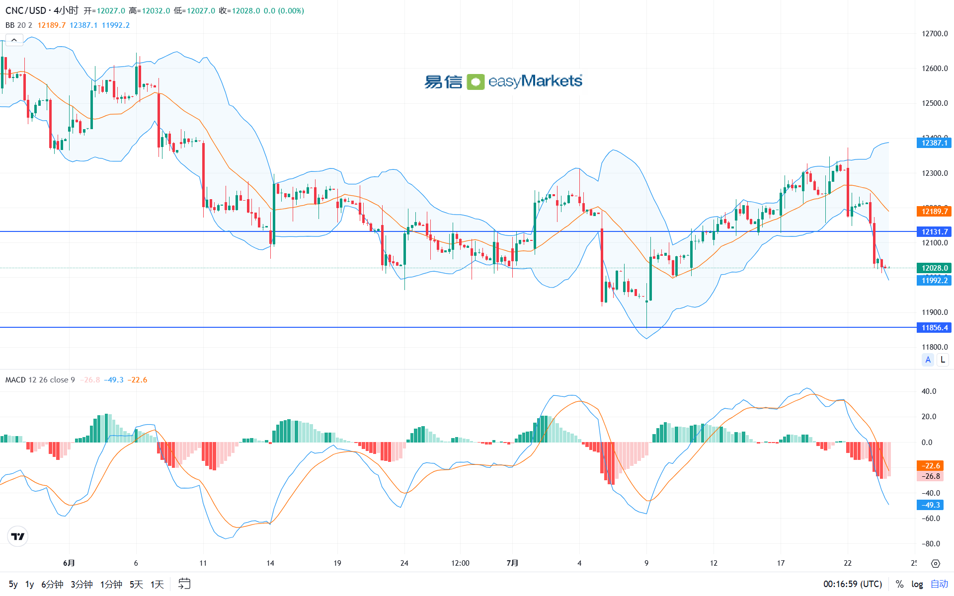Screen dimensions: 954x596
Task: Toggle auto scale button A
Action: point(928,360)
